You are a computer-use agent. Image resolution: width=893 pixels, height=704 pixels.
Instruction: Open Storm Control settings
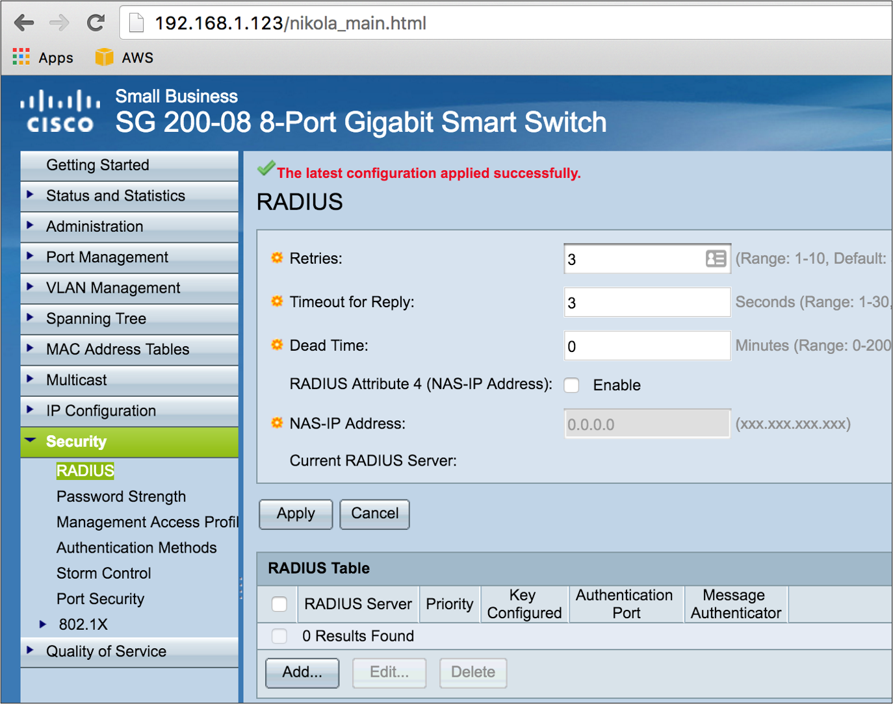[x=103, y=573]
